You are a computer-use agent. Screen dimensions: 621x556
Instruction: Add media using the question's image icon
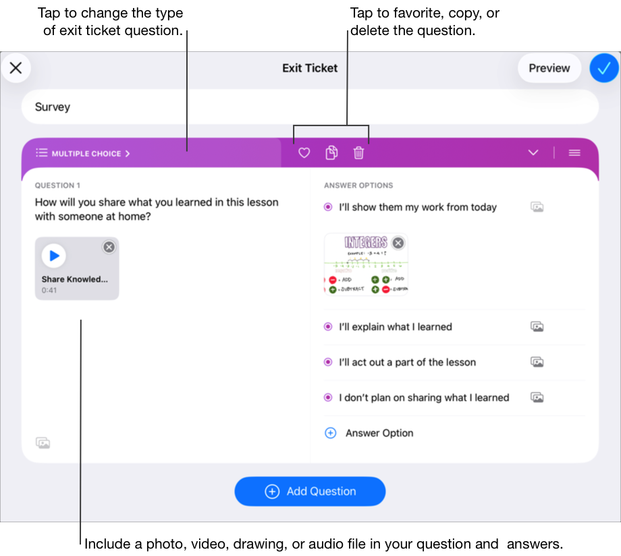(43, 443)
